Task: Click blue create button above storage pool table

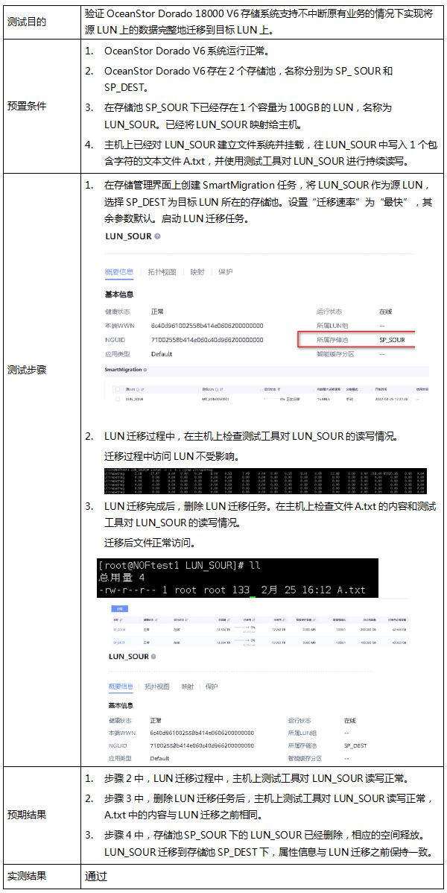Action: [118, 609]
